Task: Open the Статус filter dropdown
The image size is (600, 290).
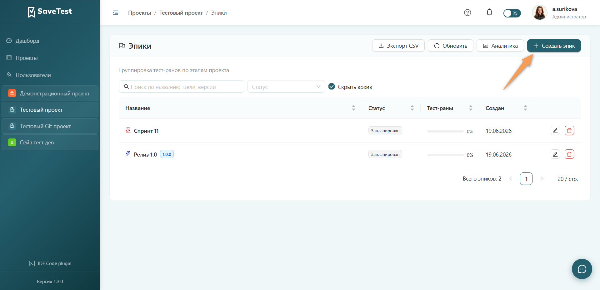Action: point(286,87)
